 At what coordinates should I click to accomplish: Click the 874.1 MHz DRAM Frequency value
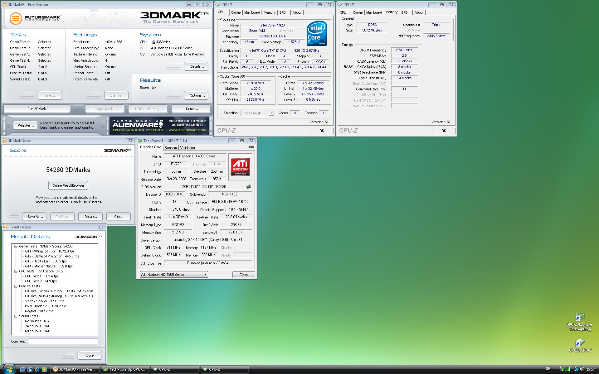pyautogui.click(x=404, y=50)
